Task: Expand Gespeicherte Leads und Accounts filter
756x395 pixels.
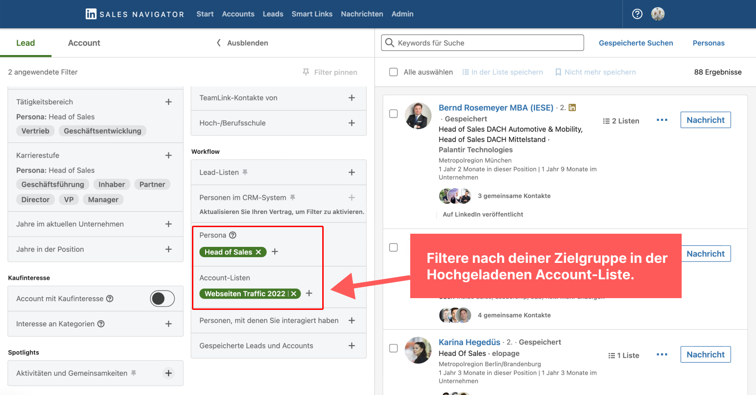Action: [351, 346]
